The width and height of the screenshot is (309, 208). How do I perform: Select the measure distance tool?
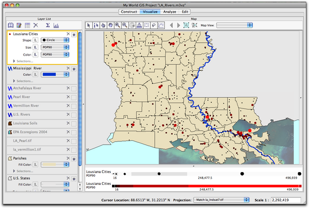[x=140, y=25]
